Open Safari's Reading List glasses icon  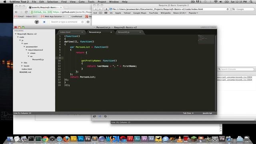tap(95, 13)
